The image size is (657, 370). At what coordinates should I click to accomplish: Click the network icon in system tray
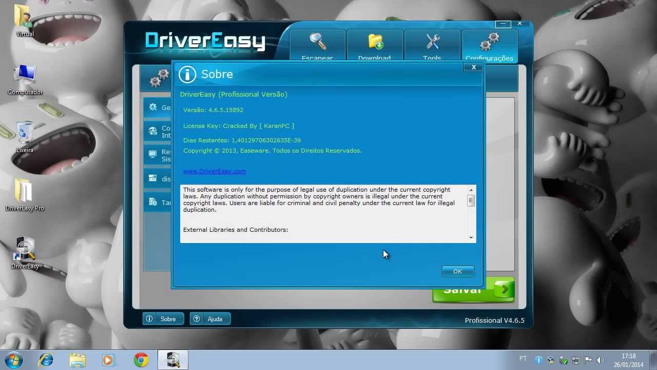(x=575, y=360)
